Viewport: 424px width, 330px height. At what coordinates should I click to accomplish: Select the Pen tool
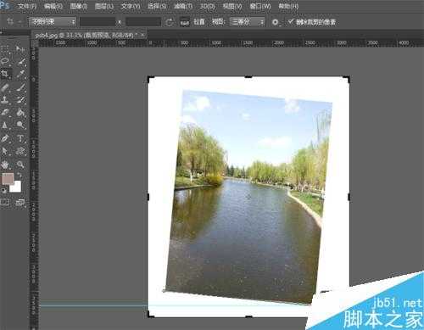point(5,138)
